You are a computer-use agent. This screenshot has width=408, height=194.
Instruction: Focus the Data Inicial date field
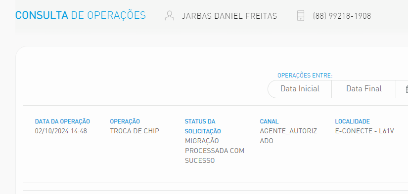click(x=300, y=89)
